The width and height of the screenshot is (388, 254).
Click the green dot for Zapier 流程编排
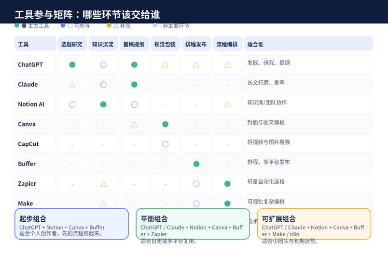(x=227, y=184)
